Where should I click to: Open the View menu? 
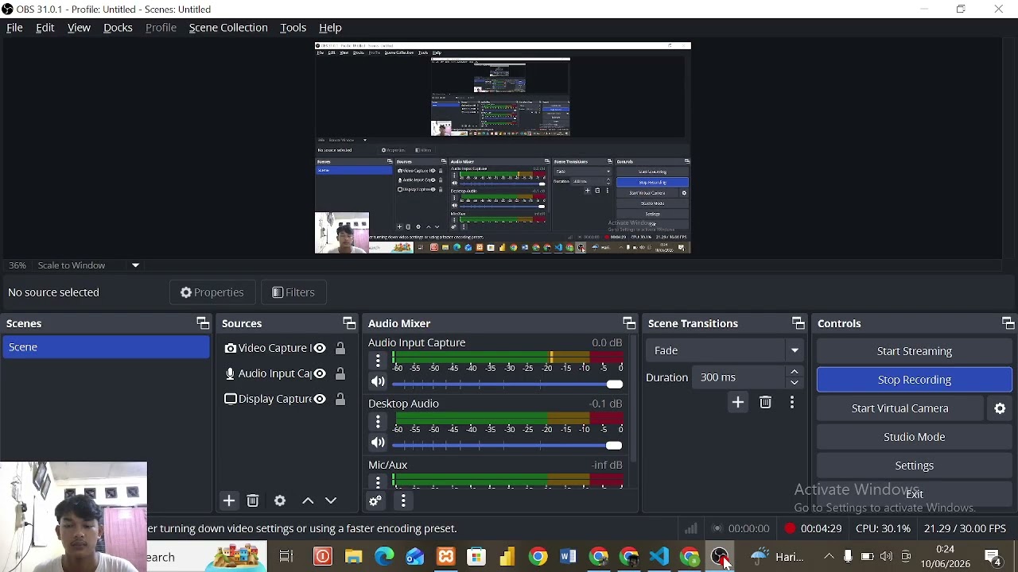tap(79, 28)
